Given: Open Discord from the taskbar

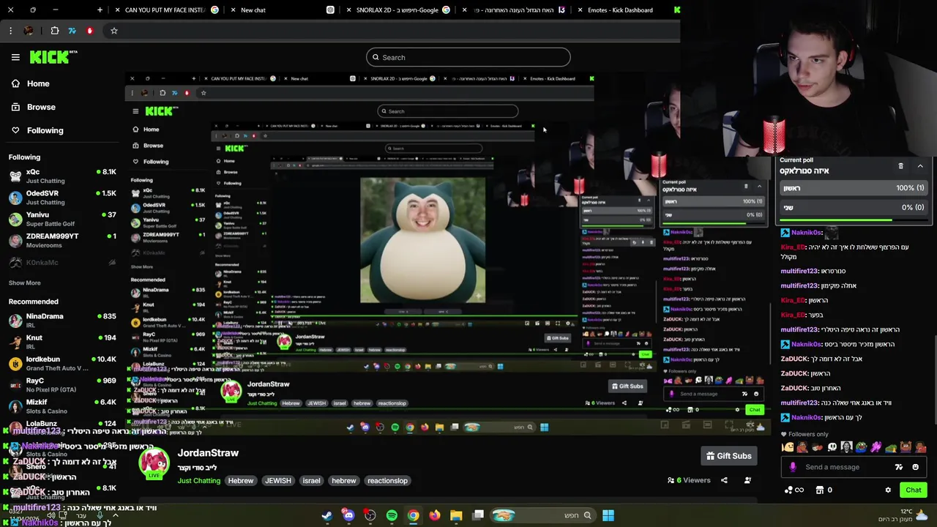Looking at the screenshot, I should pyautogui.click(x=348, y=515).
